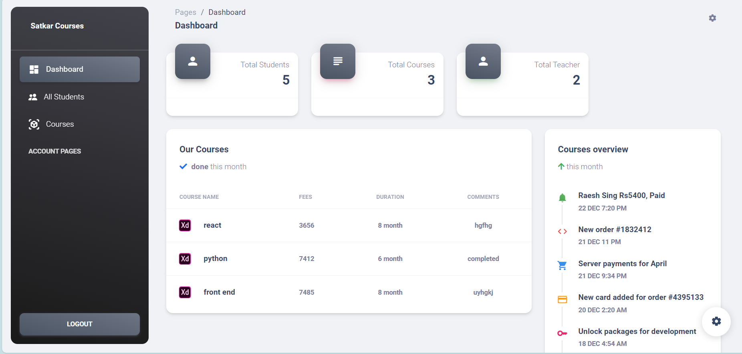Click the Courses overview heading

(593, 150)
